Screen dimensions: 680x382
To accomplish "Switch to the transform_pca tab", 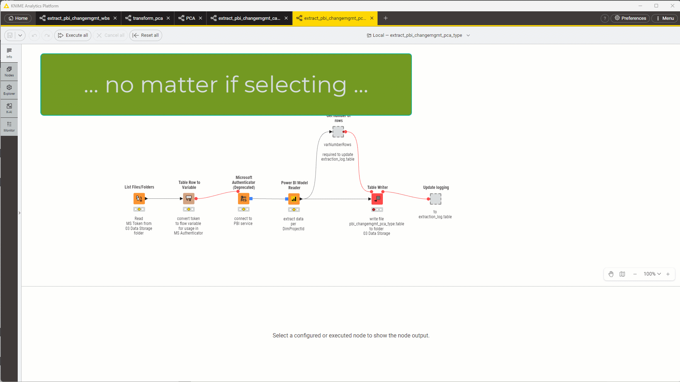I will (148, 18).
